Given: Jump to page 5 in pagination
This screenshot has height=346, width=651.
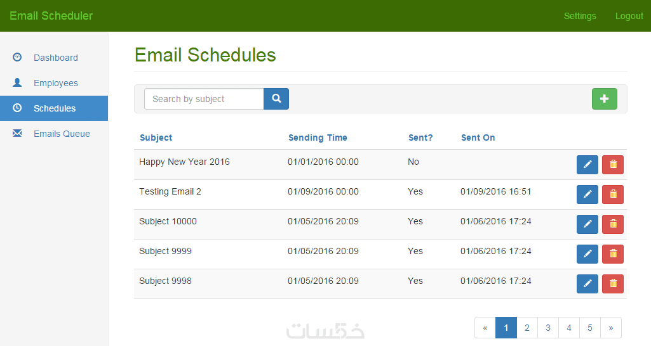Looking at the screenshot, I should pos(589,328).
